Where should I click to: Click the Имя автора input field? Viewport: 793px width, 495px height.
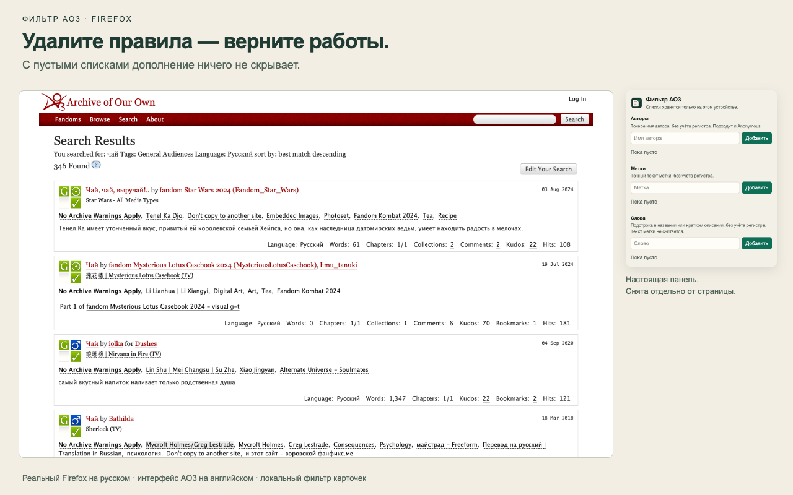click(x=685, y=138)
